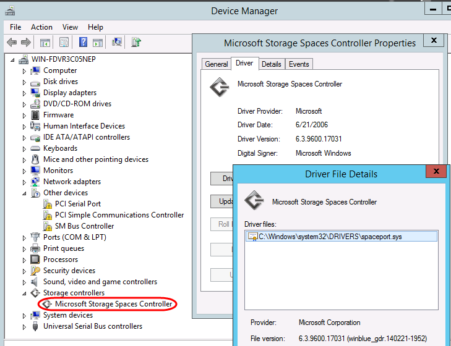Expand the Universal Serial Bus controllers arrow

click(24, 327)
